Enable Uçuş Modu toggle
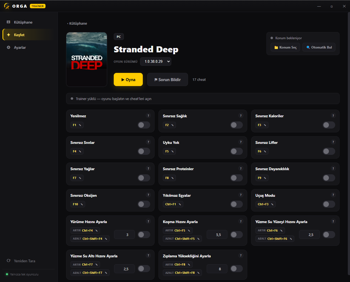This screenshot has height=282, width=350. point(329,204)
